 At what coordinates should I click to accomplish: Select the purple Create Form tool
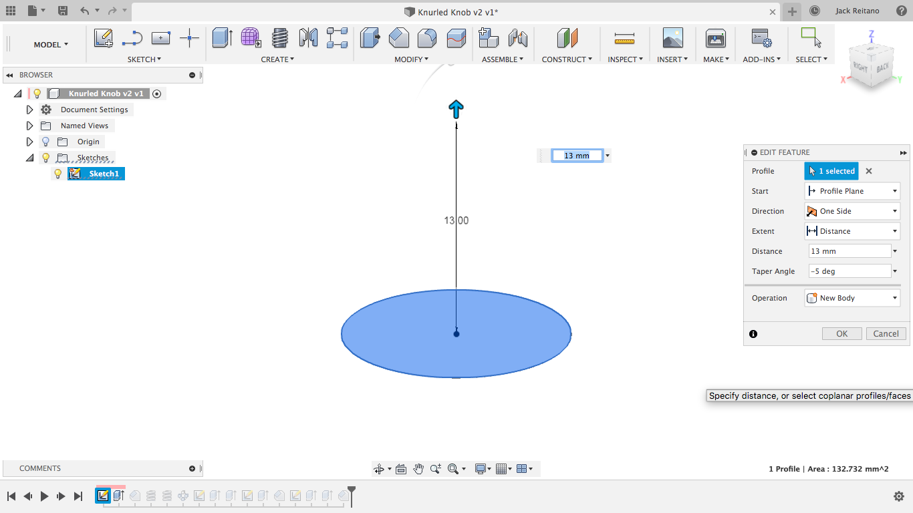pyautogui.click(x=251, y=38)
